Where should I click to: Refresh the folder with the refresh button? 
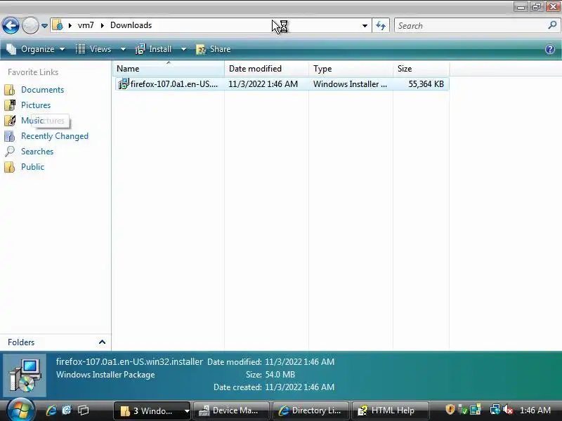[381, 26]
